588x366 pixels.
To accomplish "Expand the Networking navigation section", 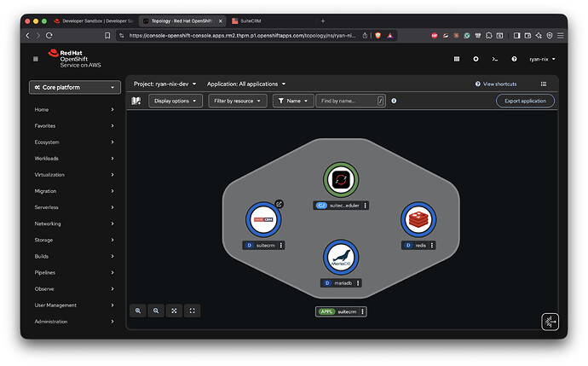I will [74, 224].
